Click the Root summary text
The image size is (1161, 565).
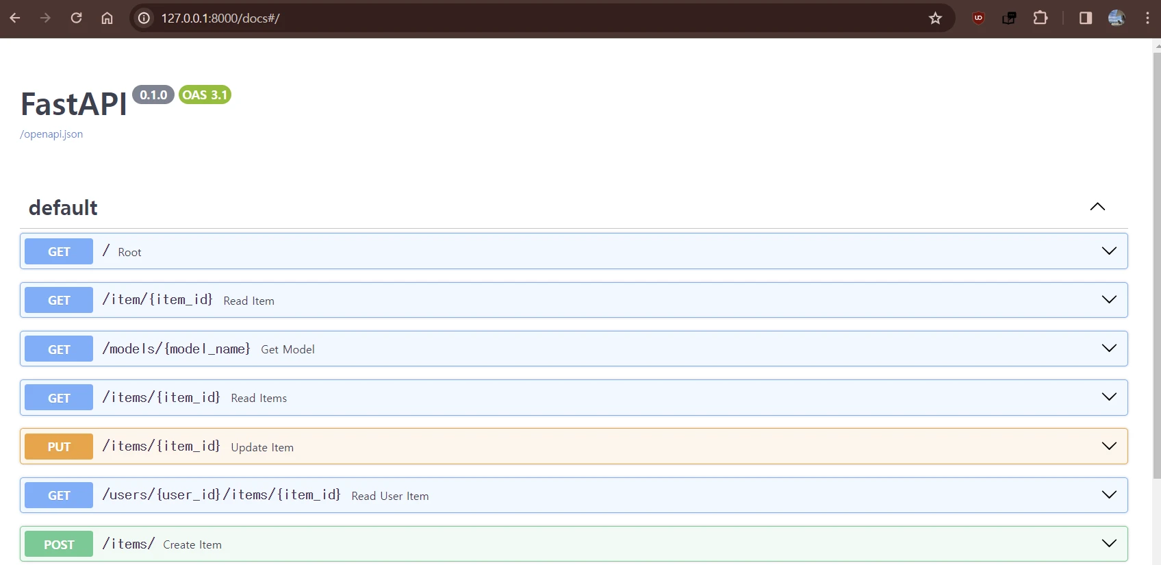point(129,252)
